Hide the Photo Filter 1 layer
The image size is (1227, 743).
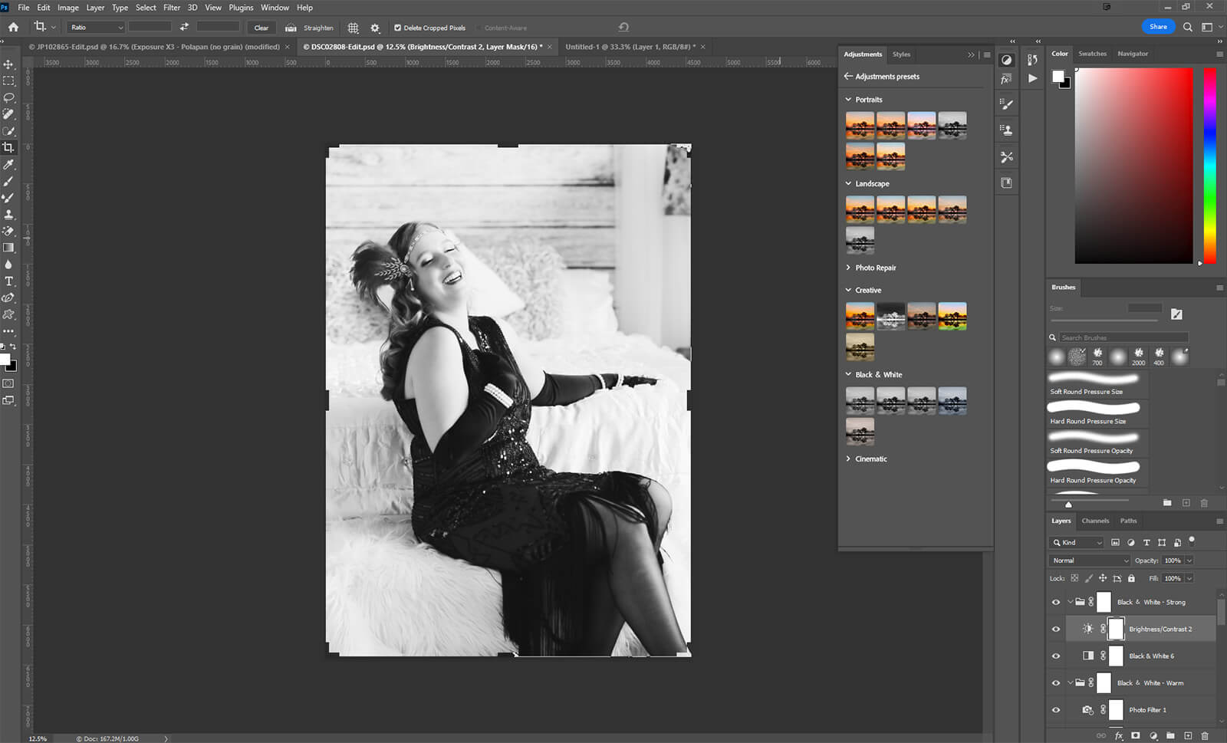tap(1056, 710)
